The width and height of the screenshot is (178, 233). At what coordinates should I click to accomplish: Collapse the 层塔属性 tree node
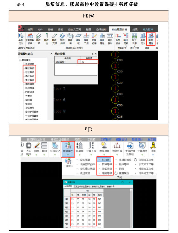tap(20, 60)
